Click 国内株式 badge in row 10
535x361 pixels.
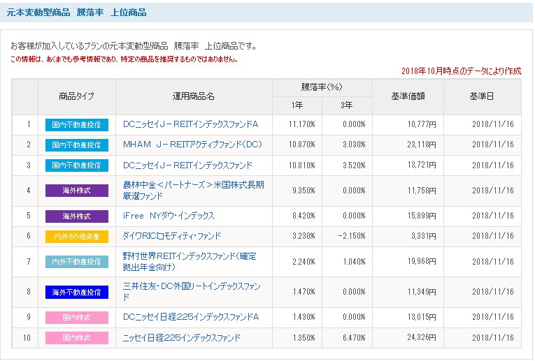coord(77,338)
